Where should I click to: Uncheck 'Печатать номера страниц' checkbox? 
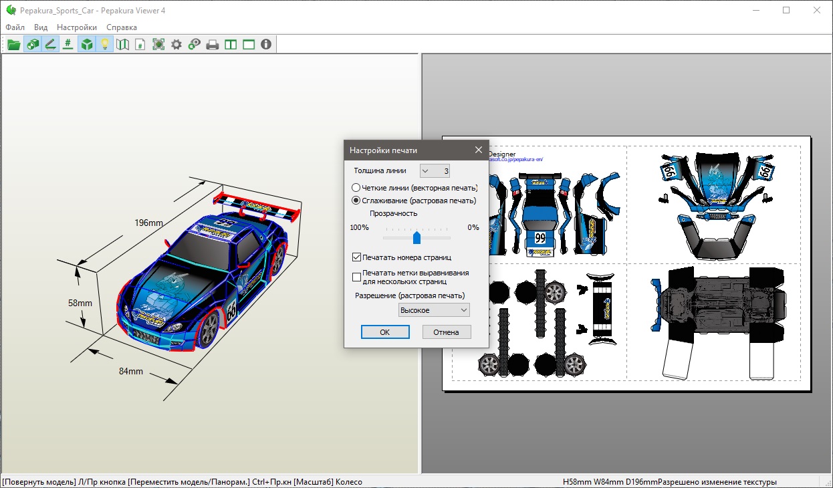coord(357,257)
